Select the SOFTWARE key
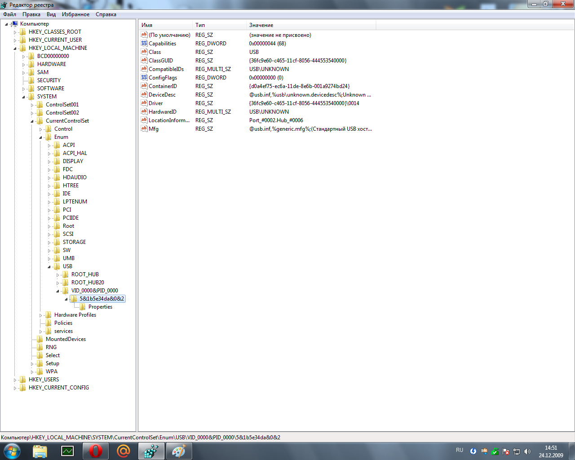The width and height of the screenshot is (575, 460). (x=51, y=88)
